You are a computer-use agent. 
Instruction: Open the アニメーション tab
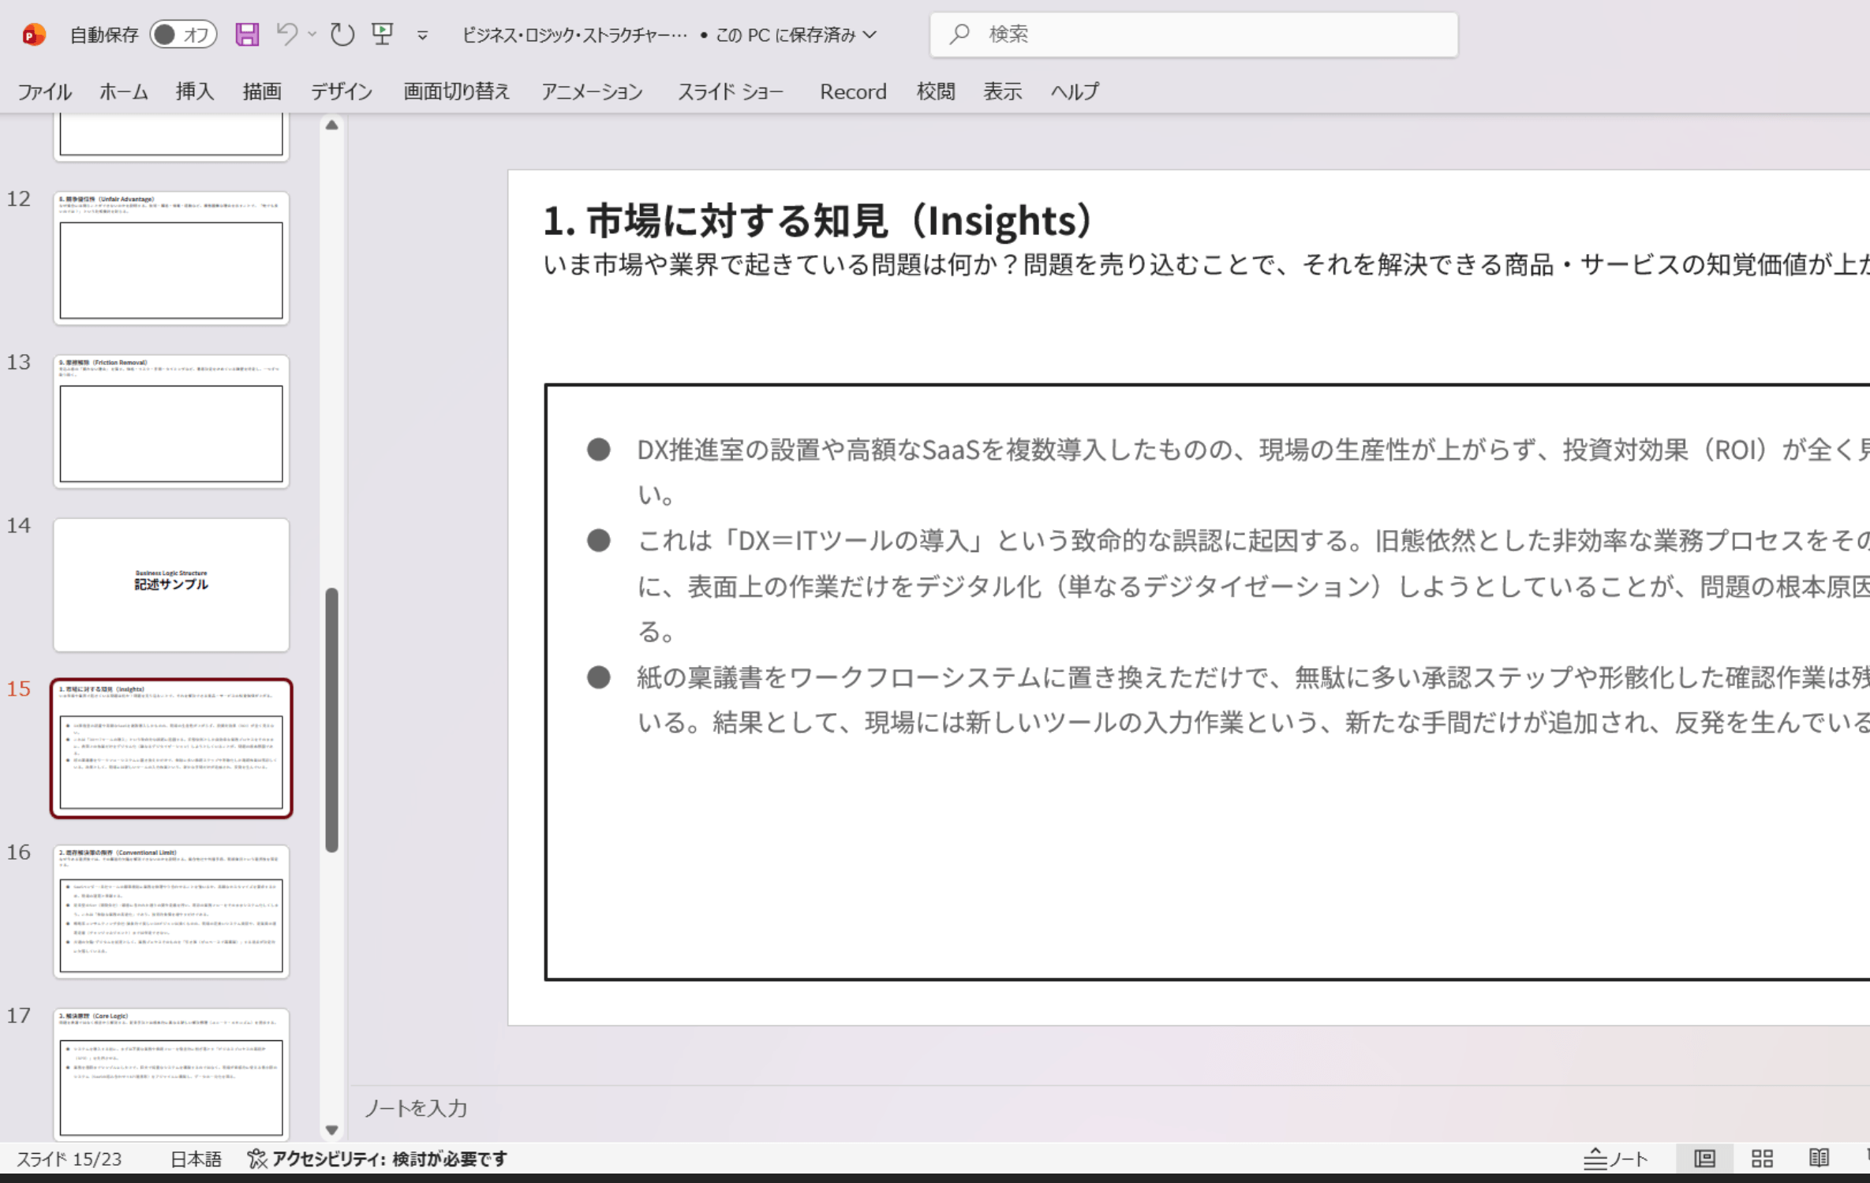[x=592, y=91]
